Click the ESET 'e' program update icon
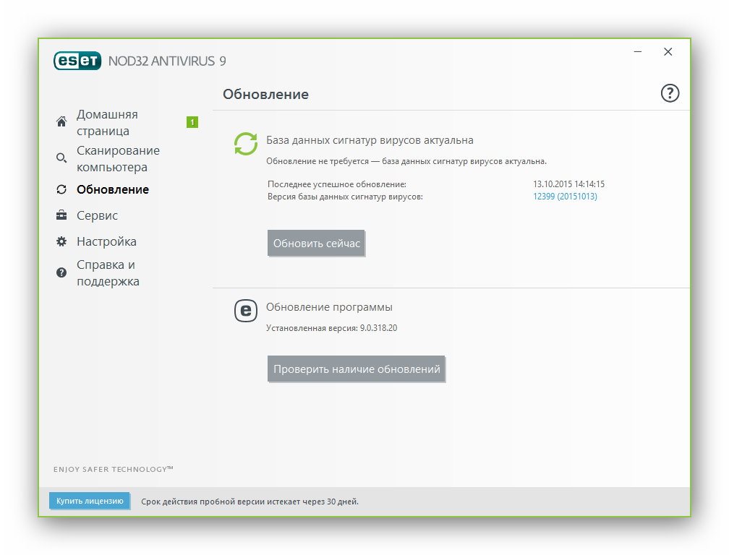This screenshot has width=729, height=555. [x=245, y=311]
